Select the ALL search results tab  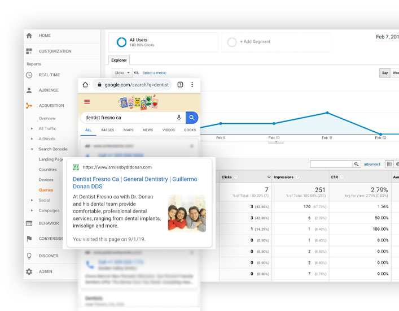[x=88, y=130]
